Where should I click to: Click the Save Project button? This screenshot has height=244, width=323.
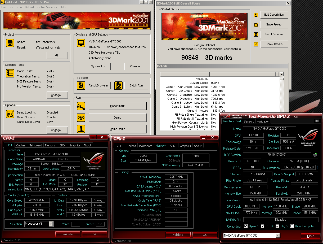click(x=274, y=24)
